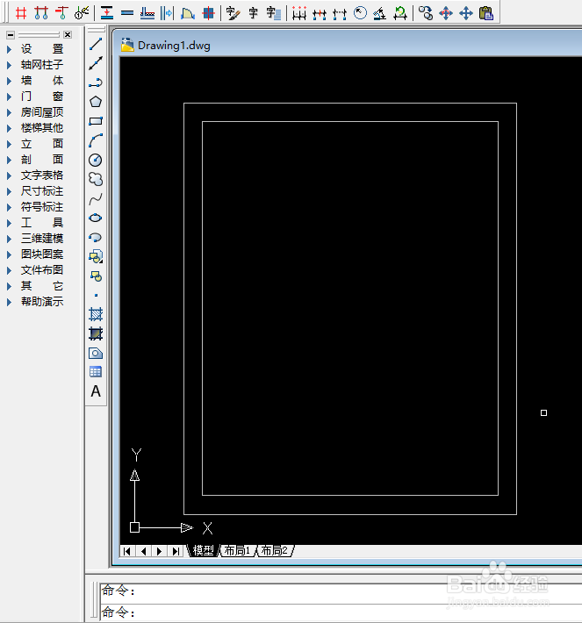This screenshot has width=582, height=623.
Task: Click the blue four-way move icon
Action: (466, 13)
